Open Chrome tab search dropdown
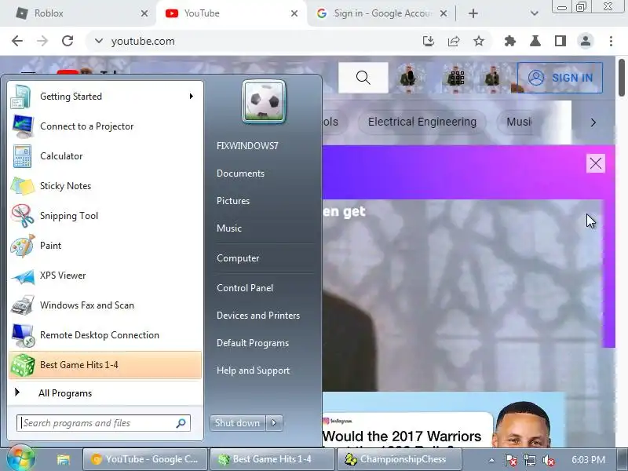The image size is (628, 471). pyautogui.click(x=534, y=13)
